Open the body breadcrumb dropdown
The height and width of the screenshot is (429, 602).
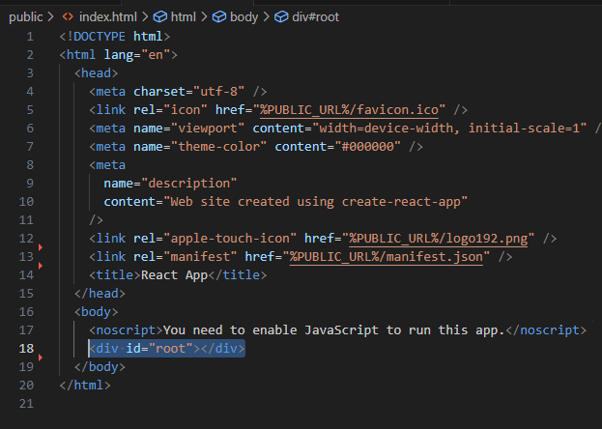pos(244,16)
